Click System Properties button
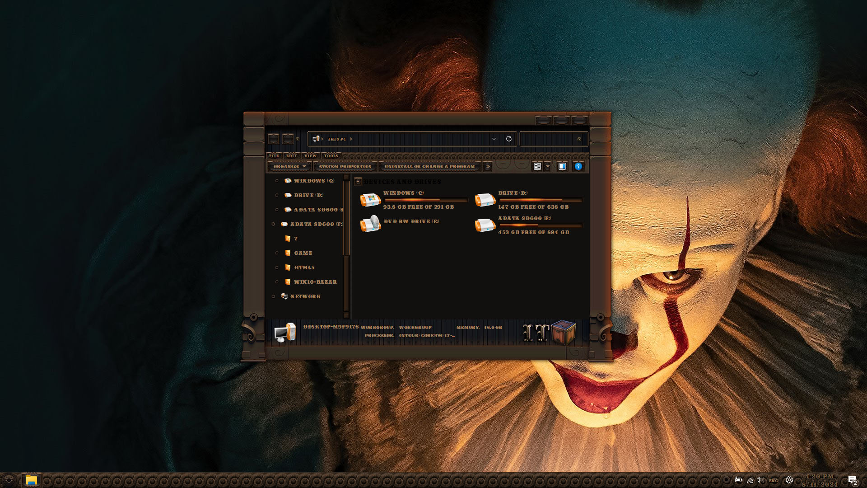The height and width of the screenshot is (488, 867). (x=345, y=166)
